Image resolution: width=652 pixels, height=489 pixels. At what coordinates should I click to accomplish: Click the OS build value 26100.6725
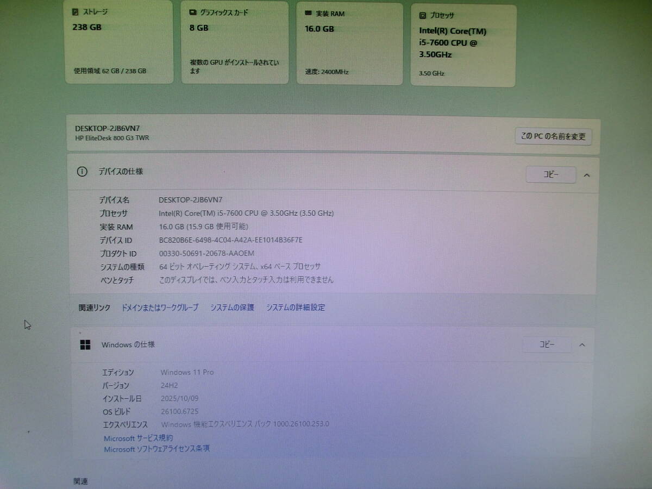coord(180,411)
